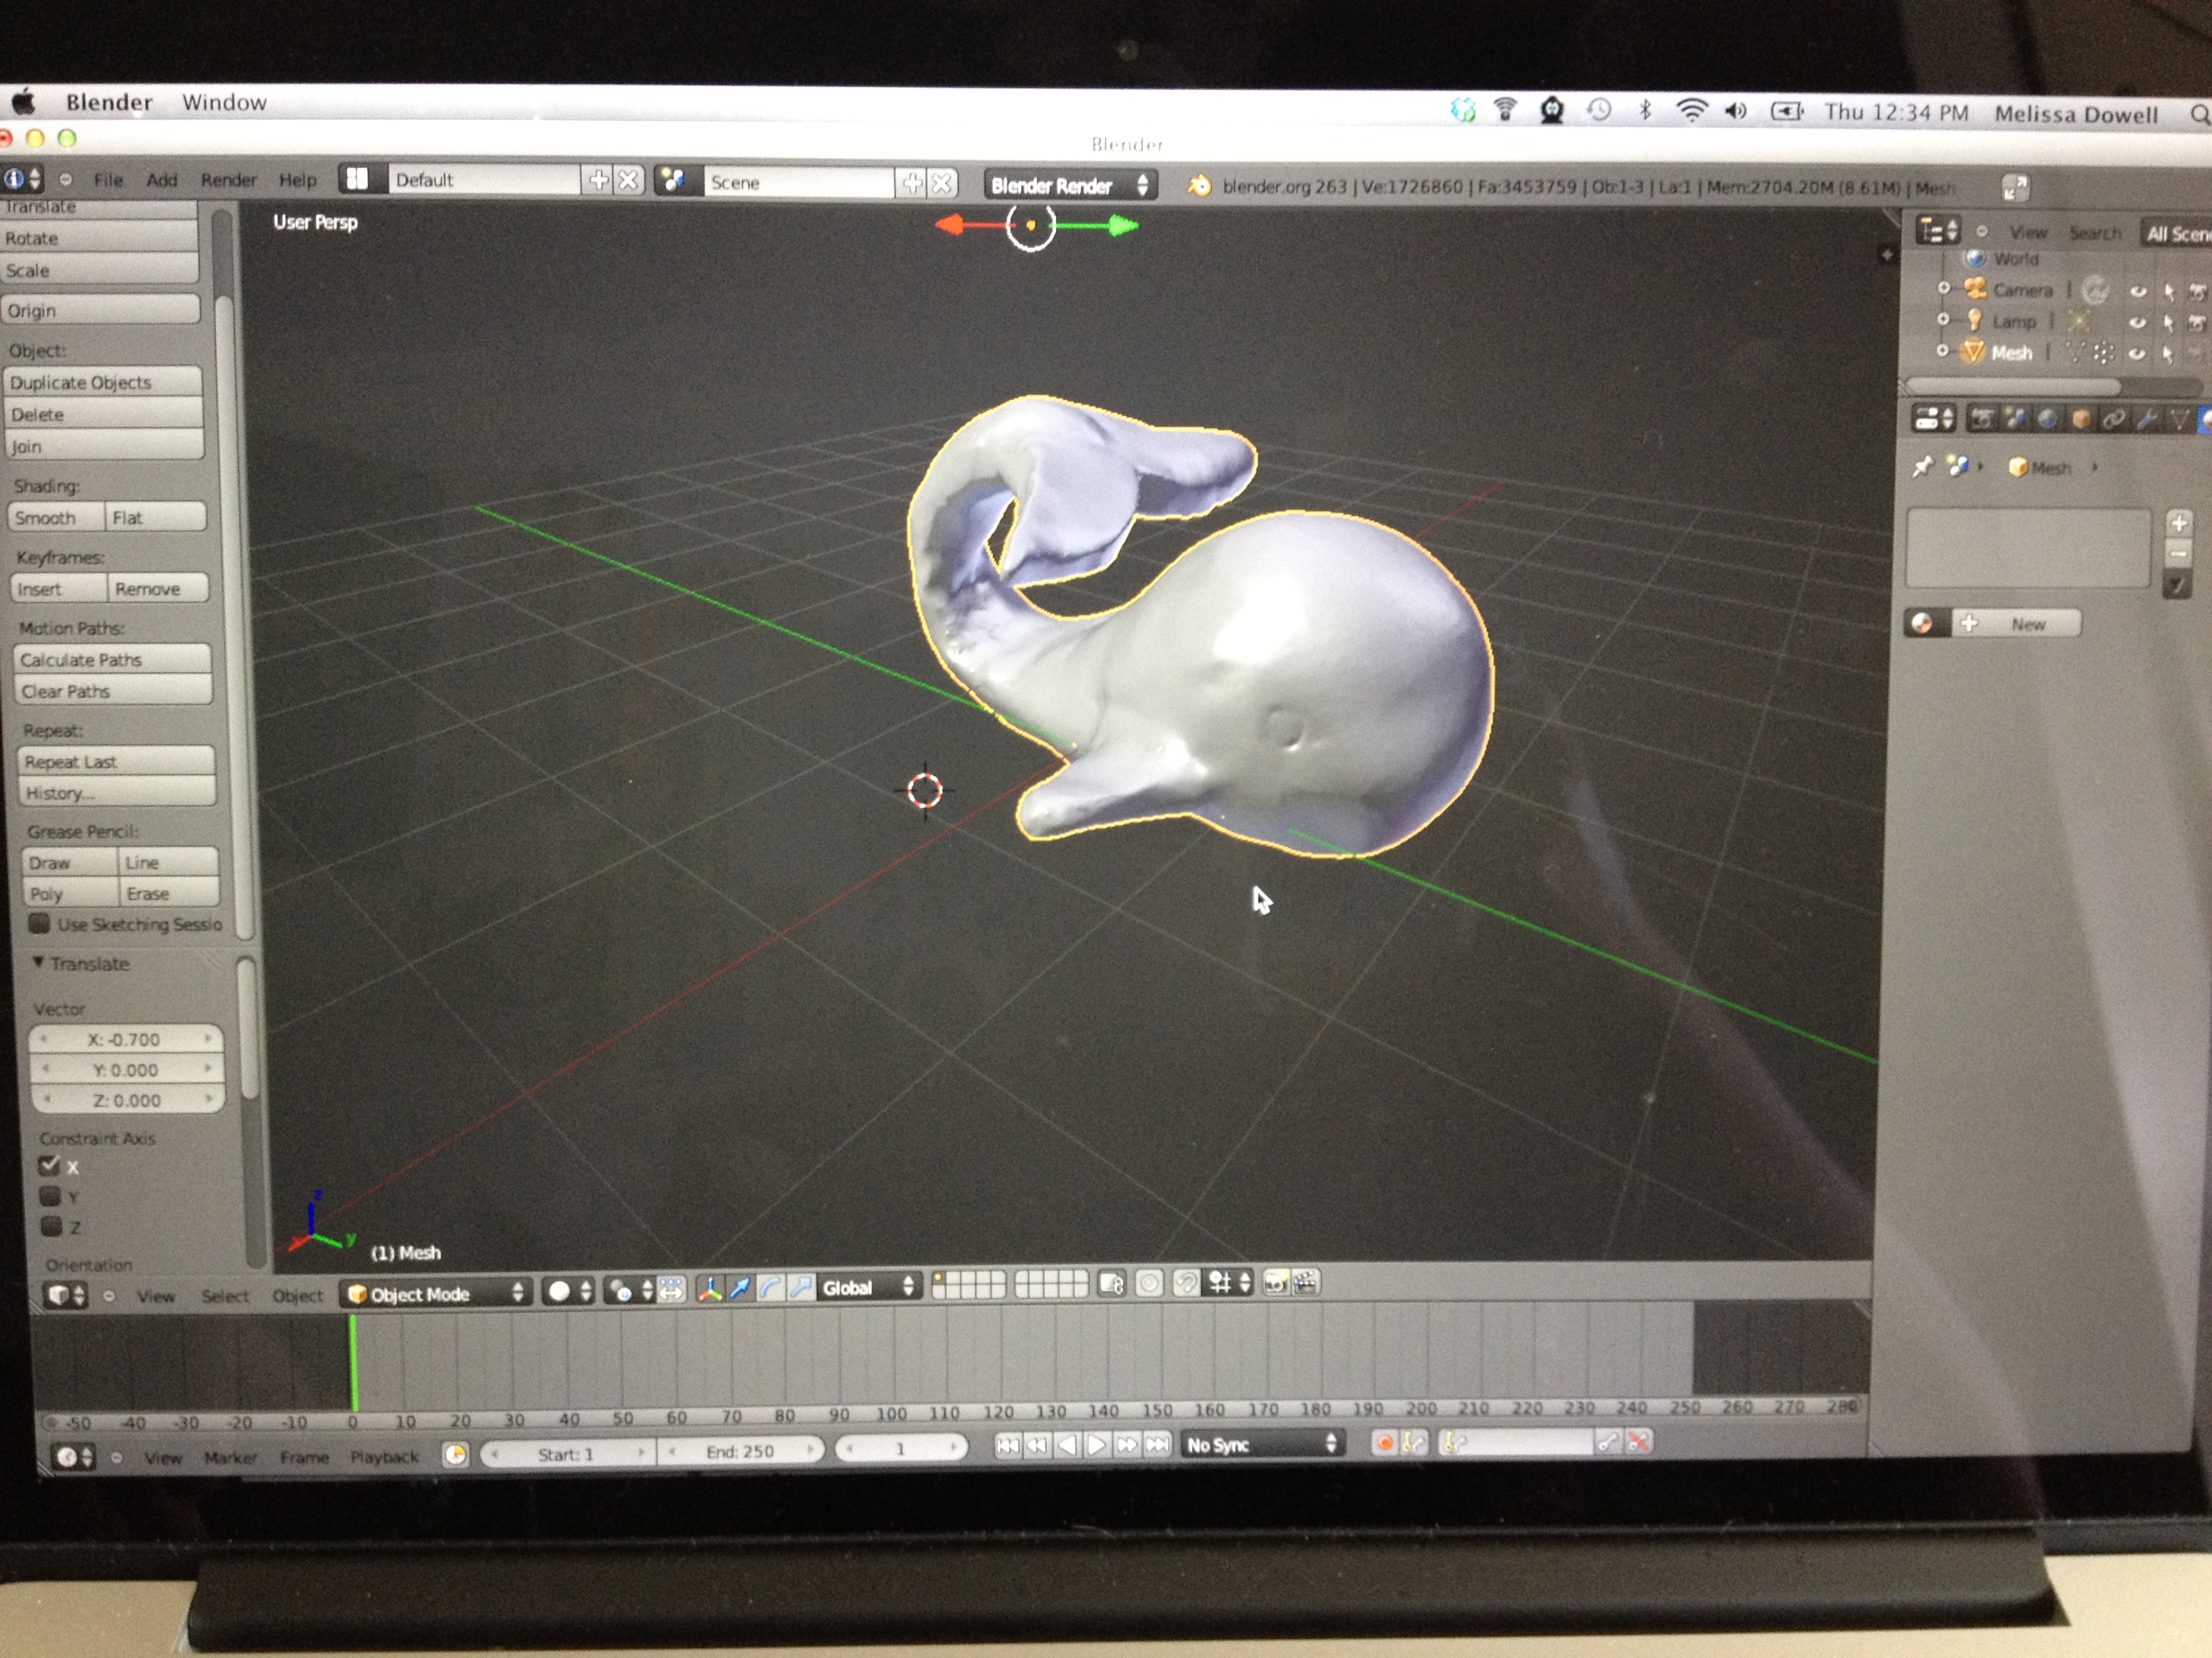This screenshot has height=1658, width=2212.
Task: Uncheck the X constraint axis checkbox
Action: tap(49, 1166)
